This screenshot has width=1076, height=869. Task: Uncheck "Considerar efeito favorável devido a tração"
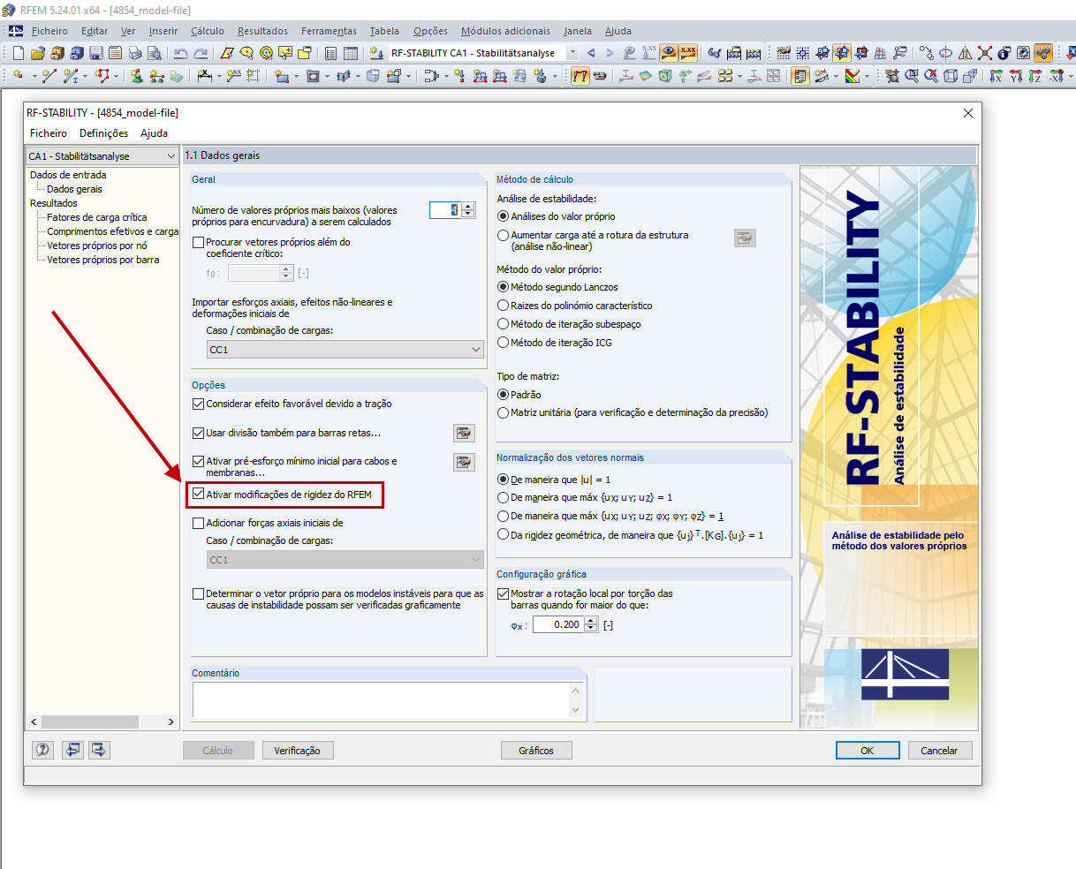[198, 404]
